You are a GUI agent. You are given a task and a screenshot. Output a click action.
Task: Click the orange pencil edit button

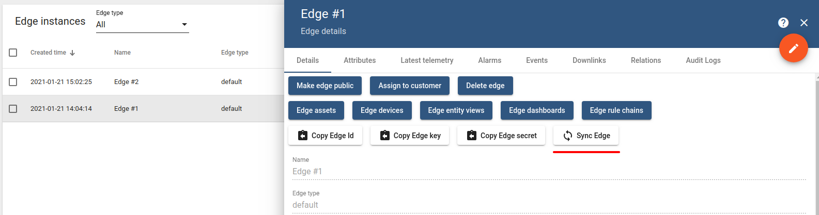[x=793, y=48]
